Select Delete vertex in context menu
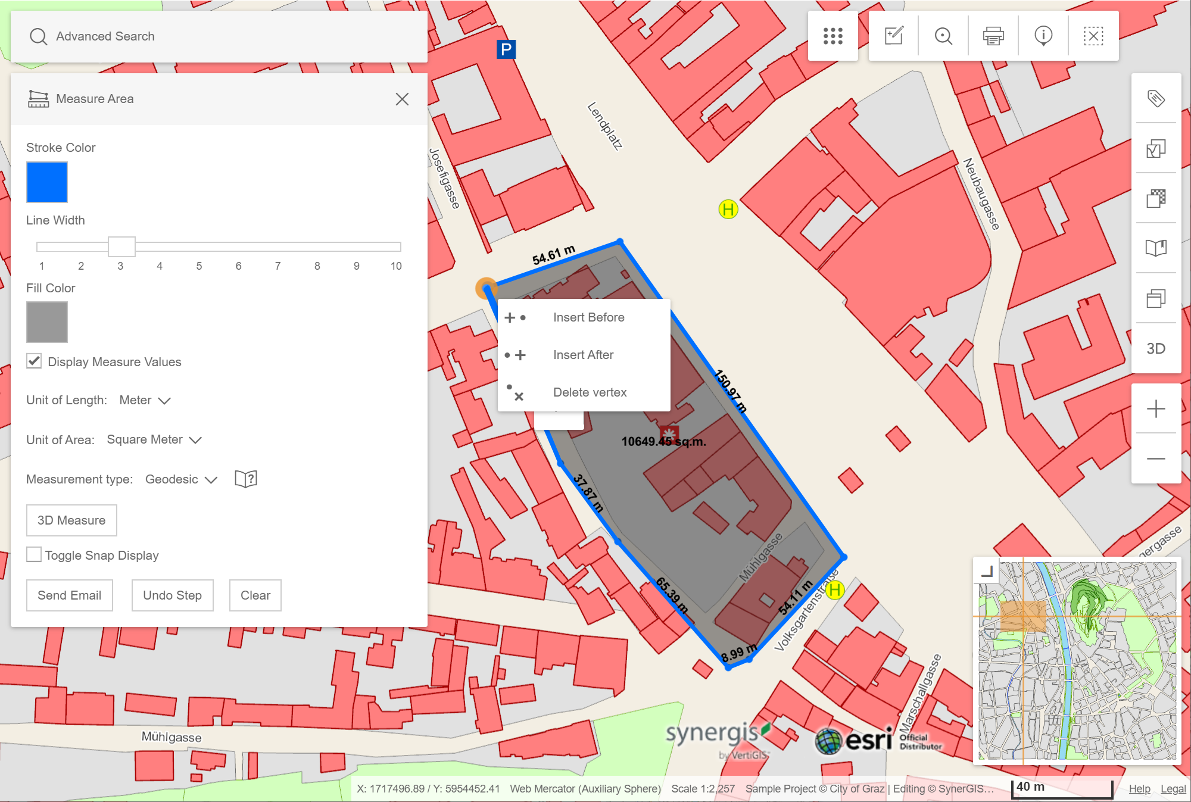1191x802 pixels. pyautogui.click(x=590, y=392)
